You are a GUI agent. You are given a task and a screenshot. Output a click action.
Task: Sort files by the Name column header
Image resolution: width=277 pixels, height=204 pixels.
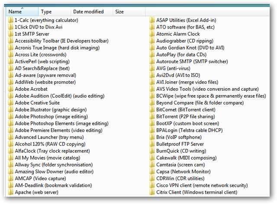pos(22,12)
